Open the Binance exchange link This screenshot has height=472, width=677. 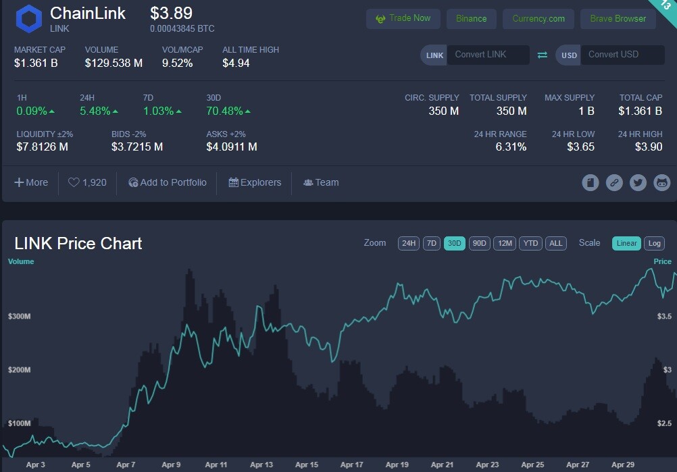pyautogui.click(x=472, y=18)
